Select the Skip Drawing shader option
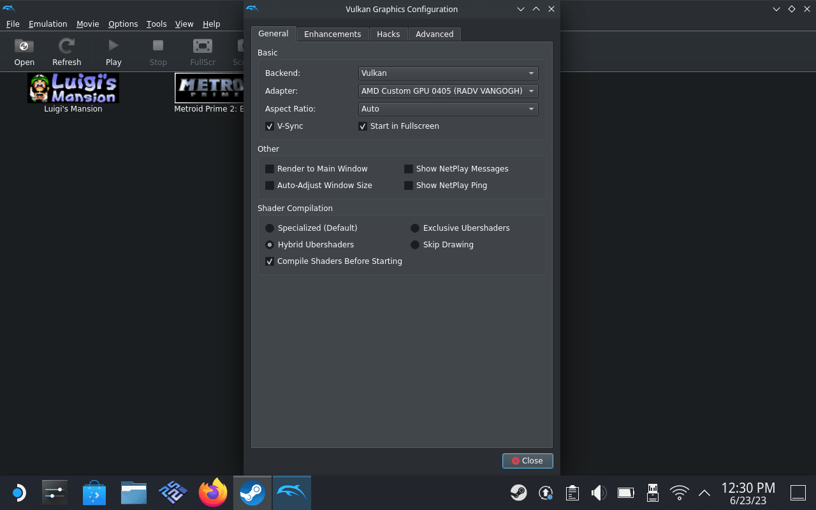This screenshot has height=510, width=816. tap(415, 244)
